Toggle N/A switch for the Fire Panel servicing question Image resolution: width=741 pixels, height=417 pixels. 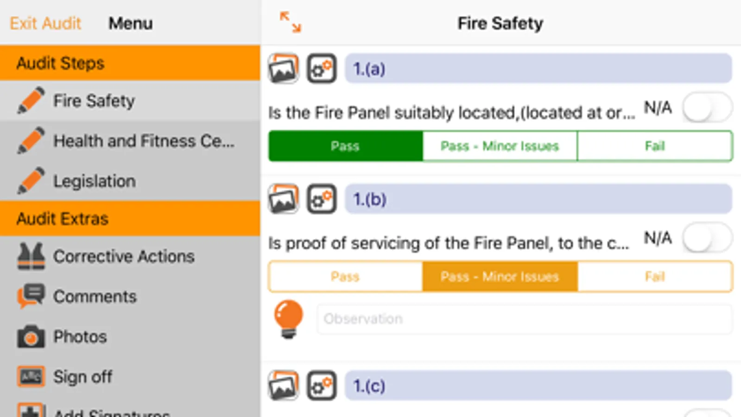(707, 238)
